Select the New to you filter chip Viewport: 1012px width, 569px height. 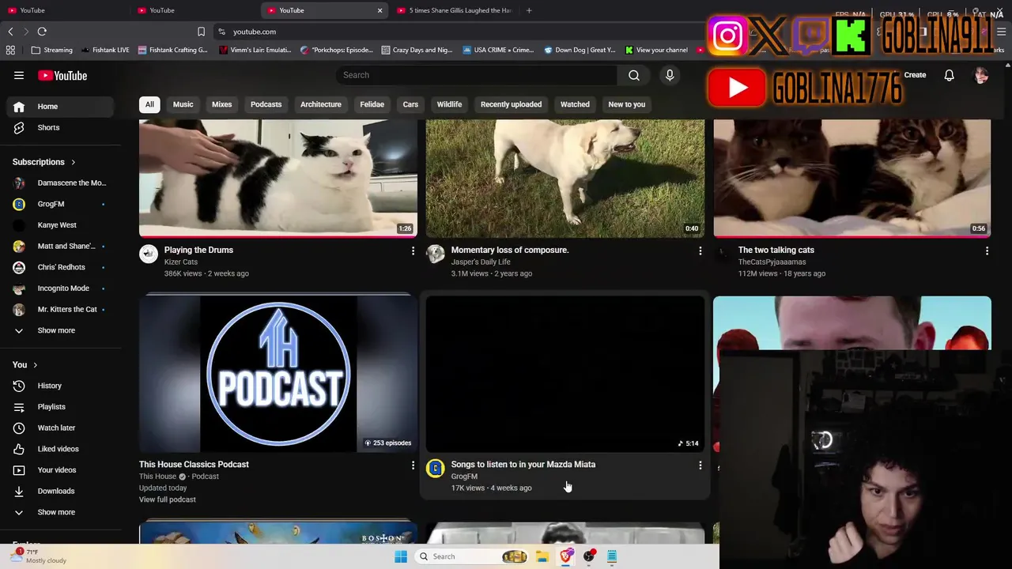pyautogui.click(x=626, y=104)
